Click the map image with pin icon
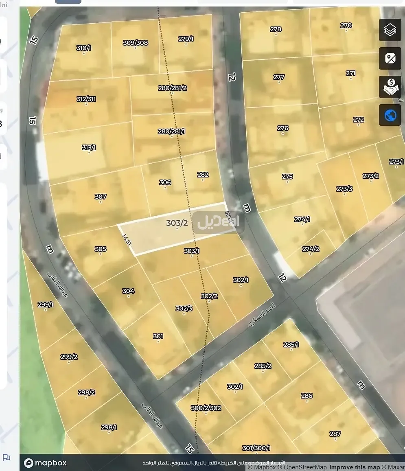The height and width of the screenshot is (471, 405). 390,59
